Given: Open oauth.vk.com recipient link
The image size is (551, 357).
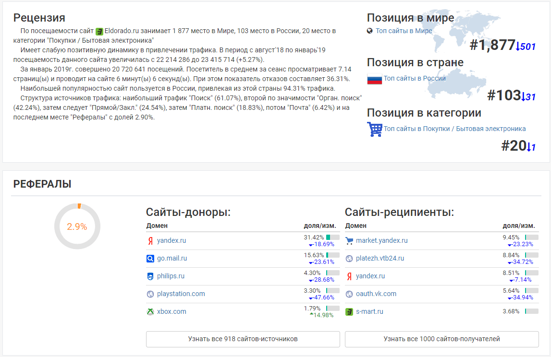Looking at the screenshot, I should click(376, 294).
